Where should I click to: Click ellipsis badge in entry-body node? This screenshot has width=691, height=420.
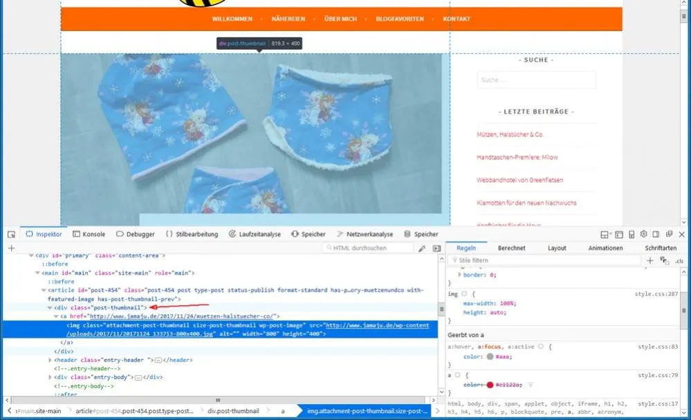click(x=138, y=377)
